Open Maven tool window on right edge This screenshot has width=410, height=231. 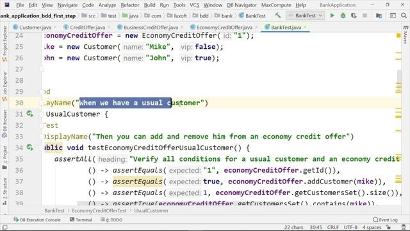pyautogui.click(x=406, y=34)
